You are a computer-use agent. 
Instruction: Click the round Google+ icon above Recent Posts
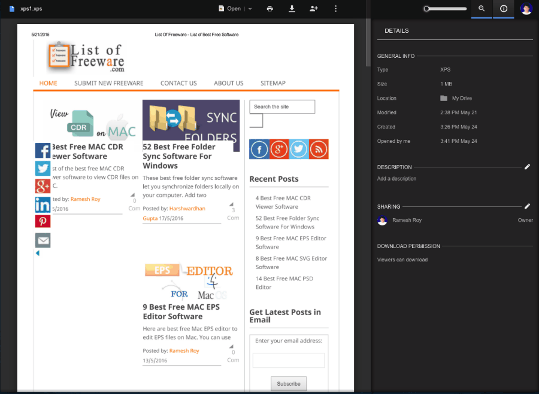click(x=279, y=149)
